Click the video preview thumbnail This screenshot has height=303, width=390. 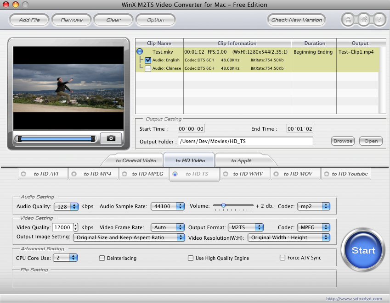(x=68, y=88)
